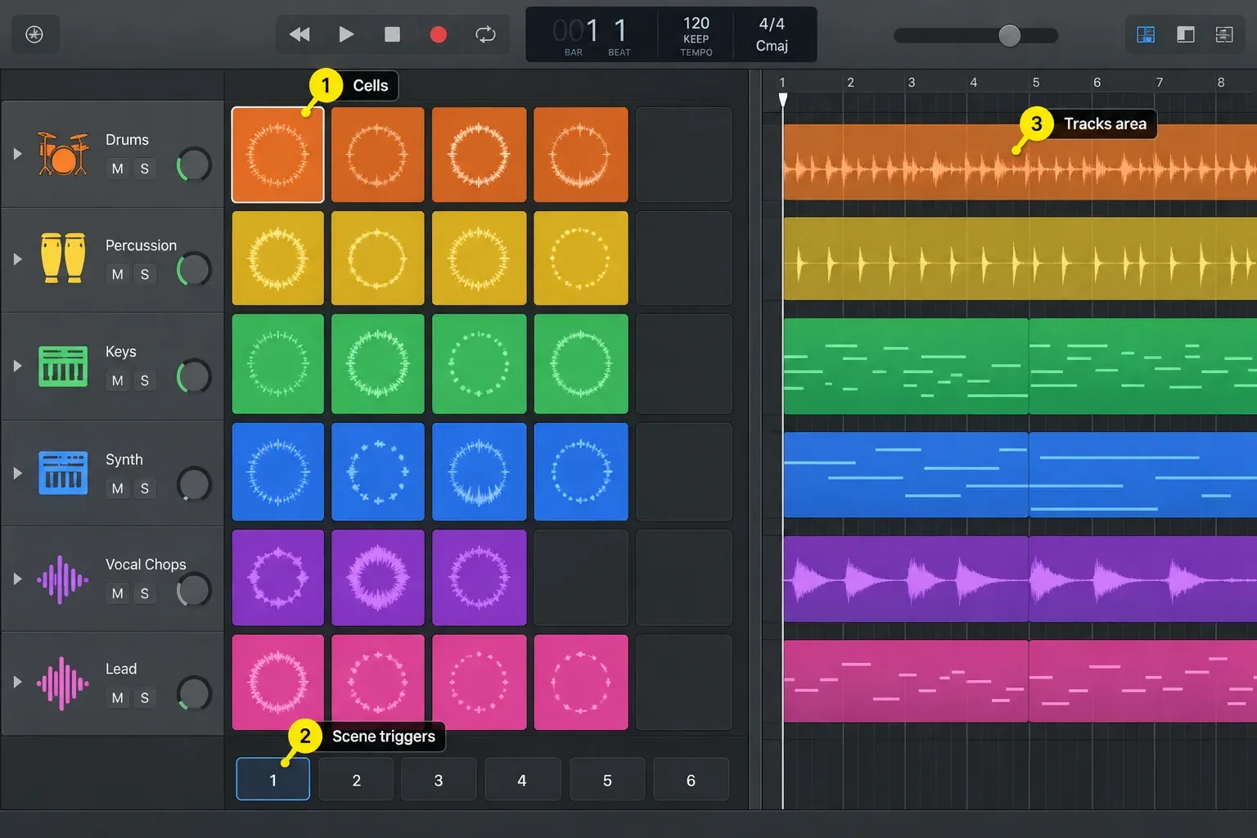Open the 4/4 Cmaj signature and key display
Viewport: 1257px width, 838px height.
point(772,34)
